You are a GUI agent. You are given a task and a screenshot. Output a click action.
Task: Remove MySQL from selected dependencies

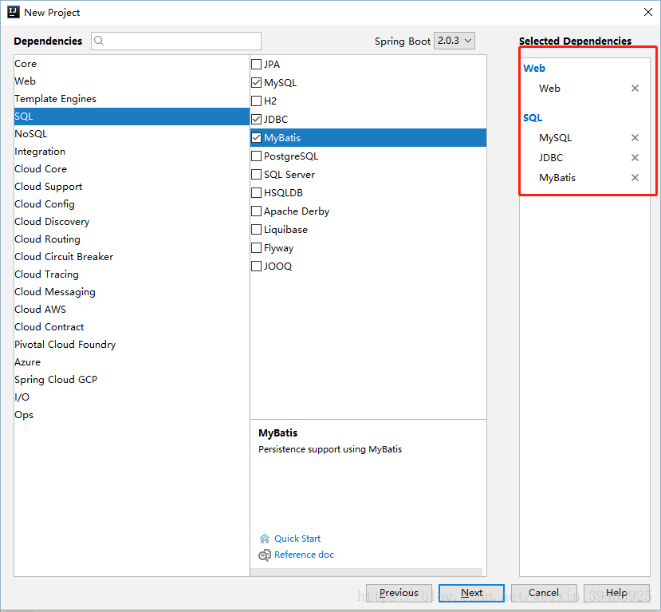click(x=635, y=137)
